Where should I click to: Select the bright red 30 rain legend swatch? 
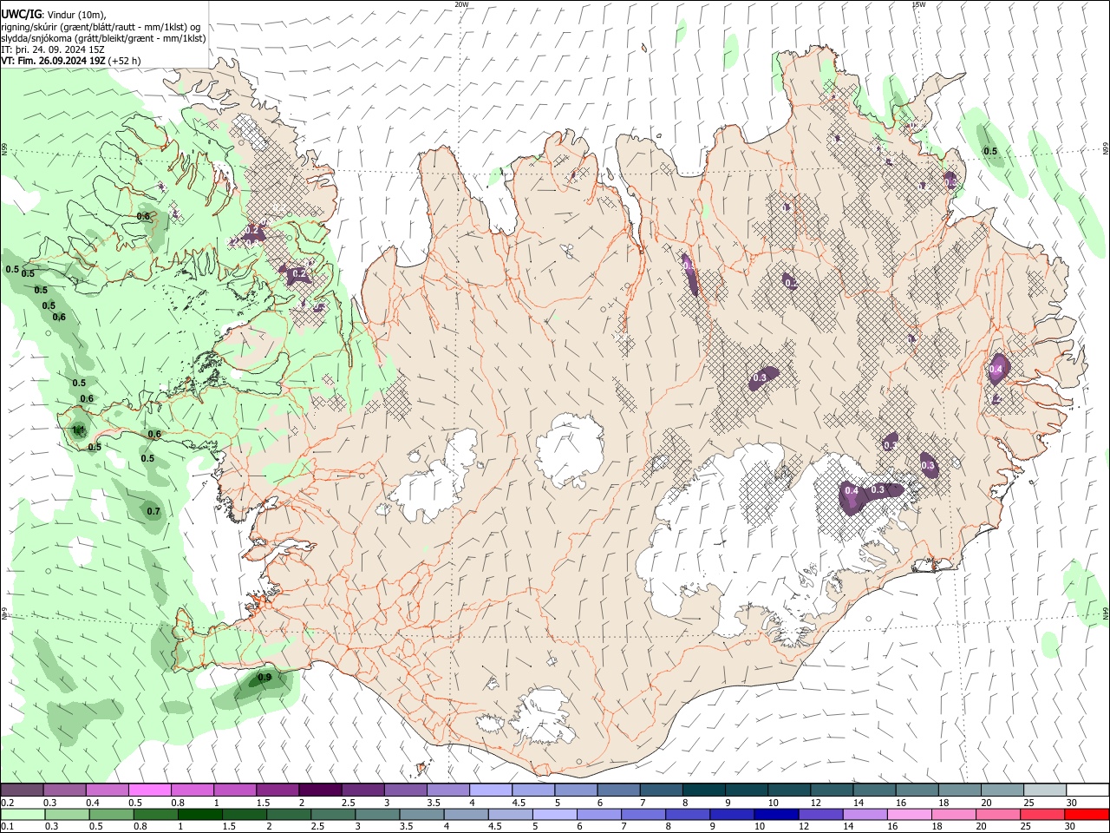click(x=1086, y=815)
